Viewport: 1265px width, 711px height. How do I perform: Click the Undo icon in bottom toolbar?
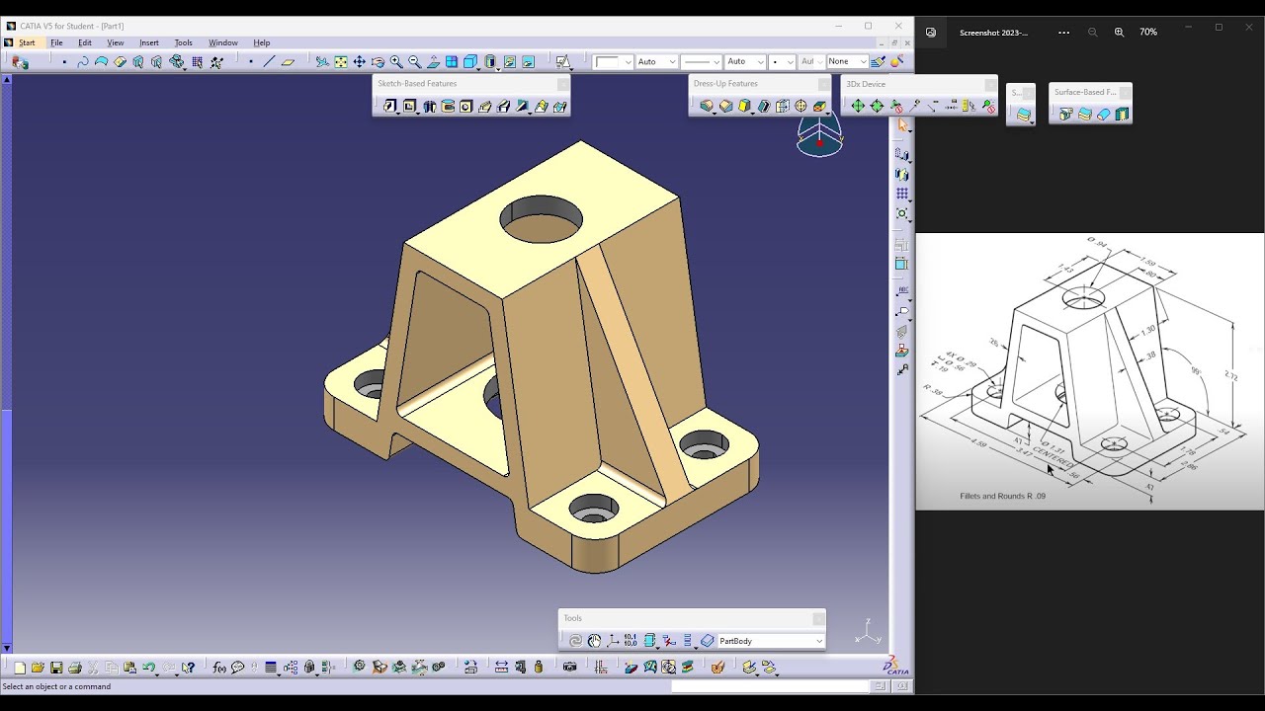(x=147, y=668)
